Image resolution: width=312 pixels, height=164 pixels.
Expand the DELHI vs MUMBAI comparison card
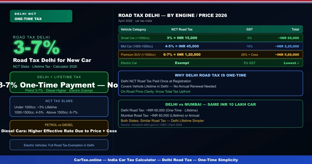[x=211, y=113]
